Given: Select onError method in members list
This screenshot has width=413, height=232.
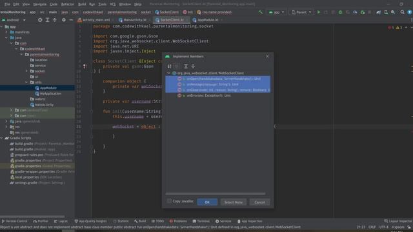Looking at the screenshot, I should (218, 95).
